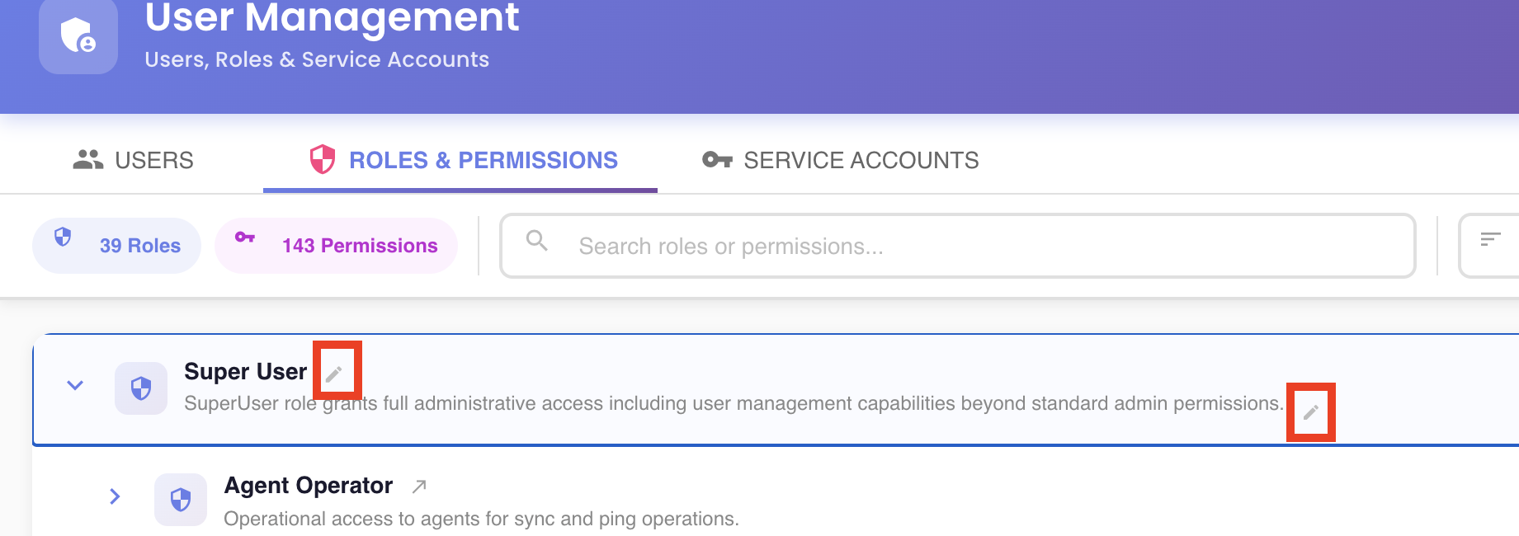Edit the Super User role description
The image size is (1519, 536).
[x=1311, y=412]
